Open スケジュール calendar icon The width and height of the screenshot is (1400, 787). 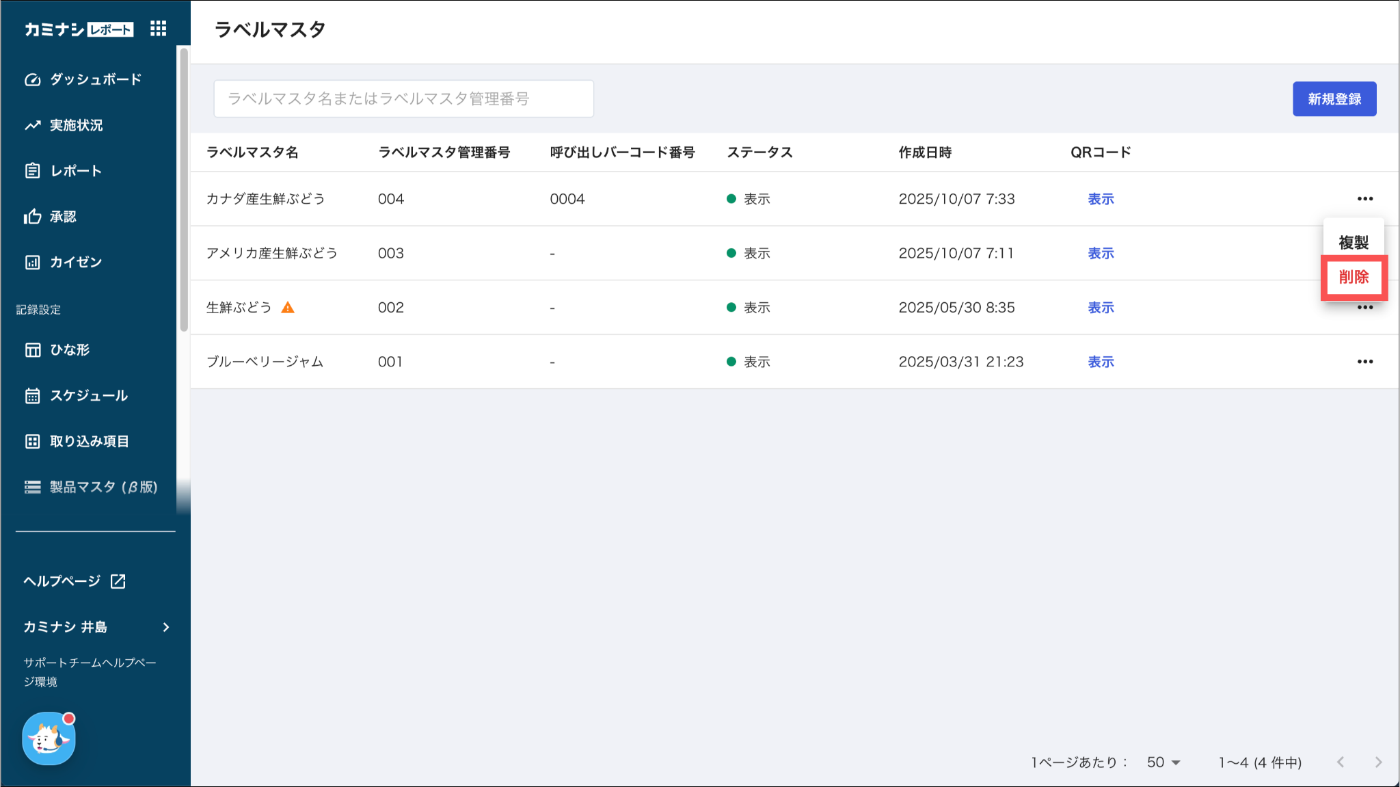[32, 396]
